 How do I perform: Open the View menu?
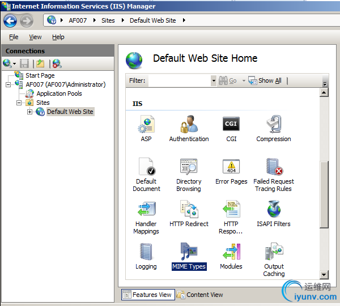[x=35, y=37]
